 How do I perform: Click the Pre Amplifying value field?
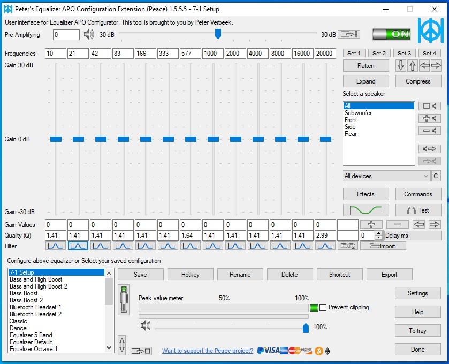[66, 35]
